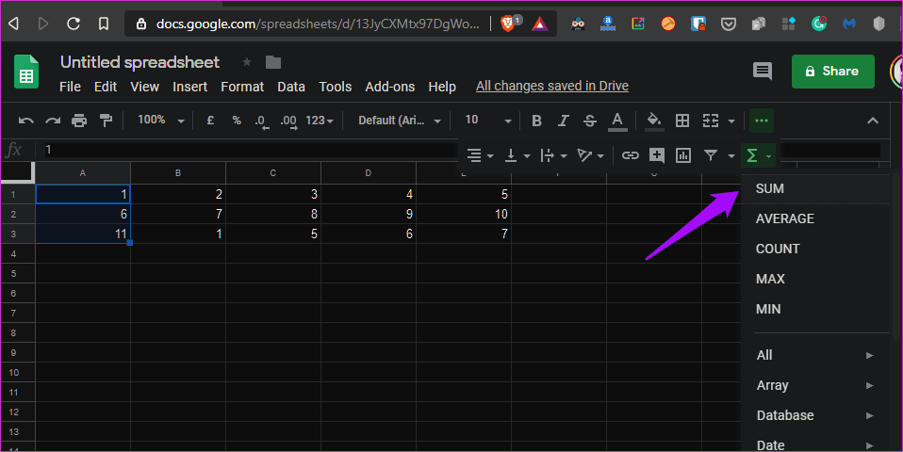
Task: Click the Insert comment icon
Action: 657,155
